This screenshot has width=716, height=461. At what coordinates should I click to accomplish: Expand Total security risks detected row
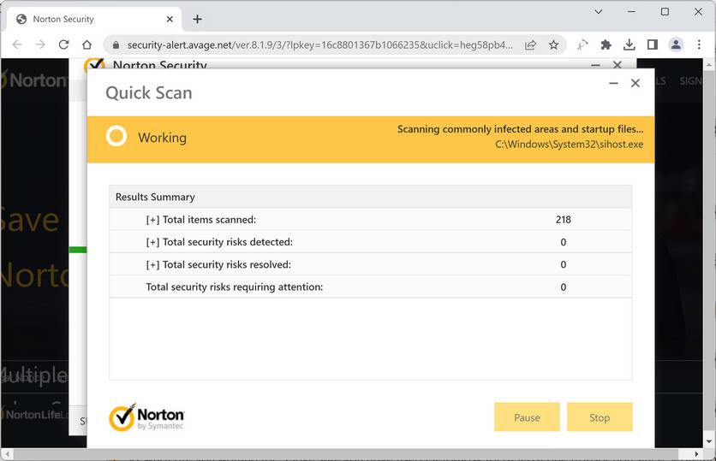click(152, 242)
